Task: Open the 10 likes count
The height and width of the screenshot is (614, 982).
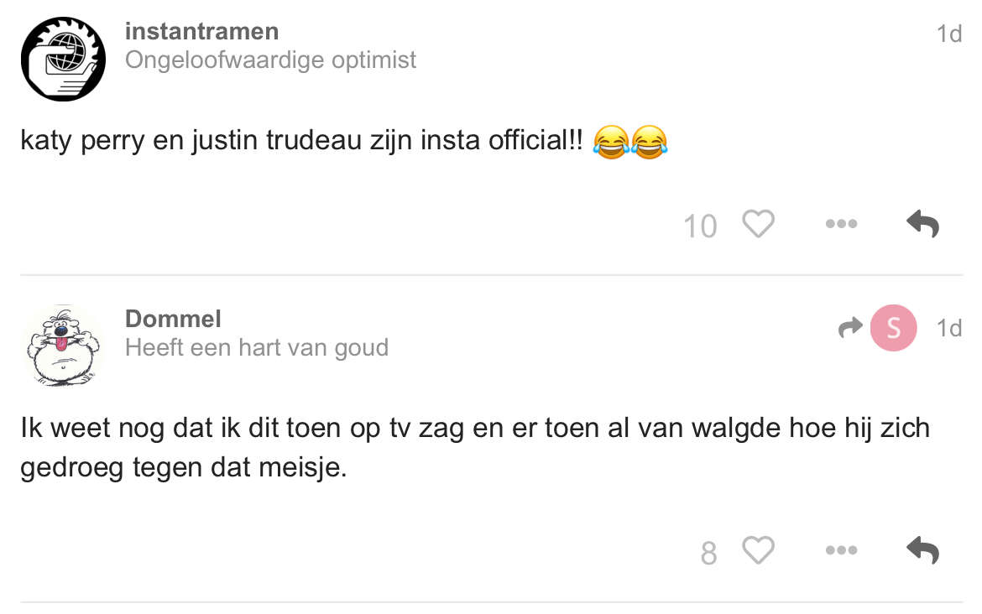Action: [x=700, y=226]
